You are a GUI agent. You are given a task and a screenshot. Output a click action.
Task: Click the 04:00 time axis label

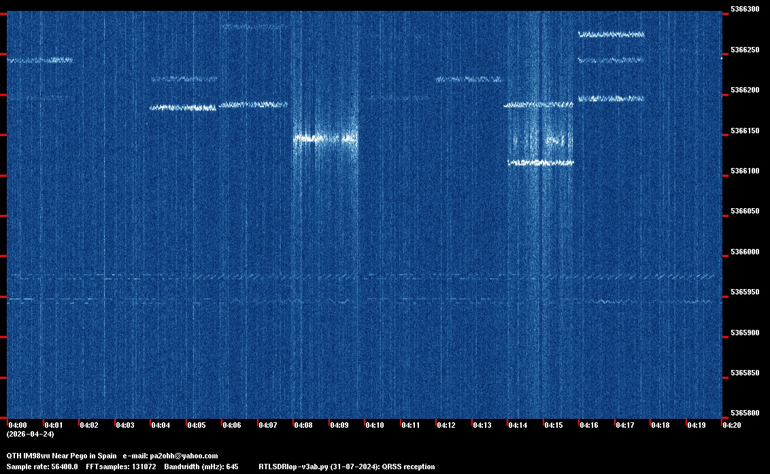pyautogui.click(x=18, y=425)
